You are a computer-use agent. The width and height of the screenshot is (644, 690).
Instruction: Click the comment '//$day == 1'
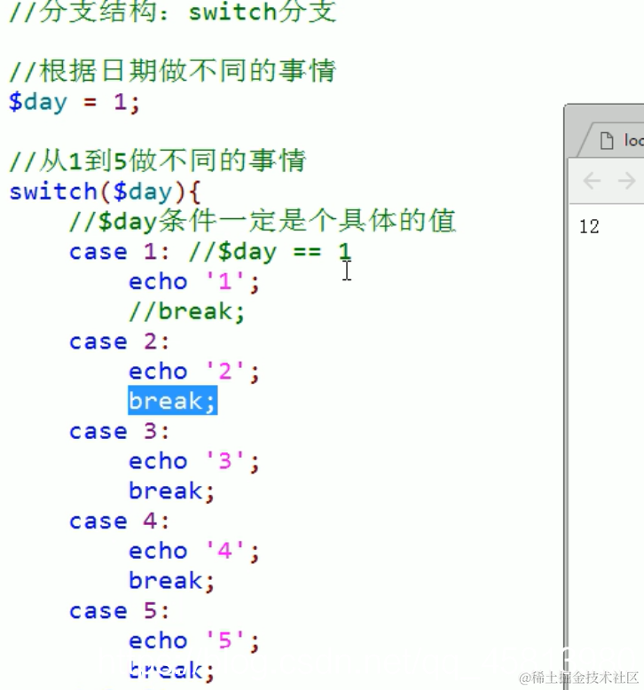tap(270, 252)
